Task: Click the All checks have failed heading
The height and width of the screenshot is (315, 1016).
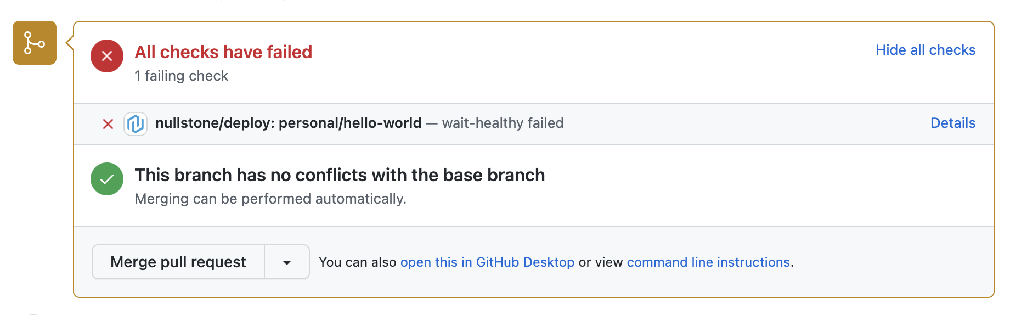Action: click(x=223, y=52)
